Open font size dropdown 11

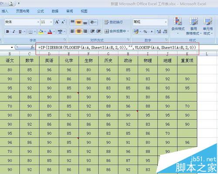point(51,22)
